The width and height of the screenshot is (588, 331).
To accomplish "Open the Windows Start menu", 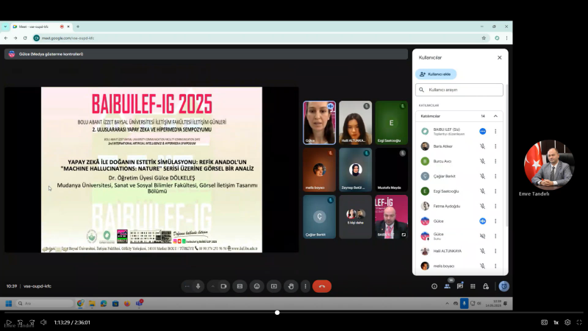I will (9, 303).
